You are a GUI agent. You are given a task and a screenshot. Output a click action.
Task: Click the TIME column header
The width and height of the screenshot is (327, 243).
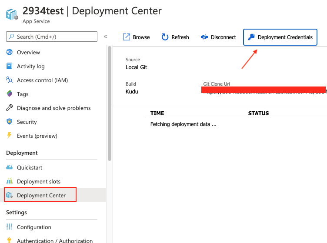[x=157, y=113]
